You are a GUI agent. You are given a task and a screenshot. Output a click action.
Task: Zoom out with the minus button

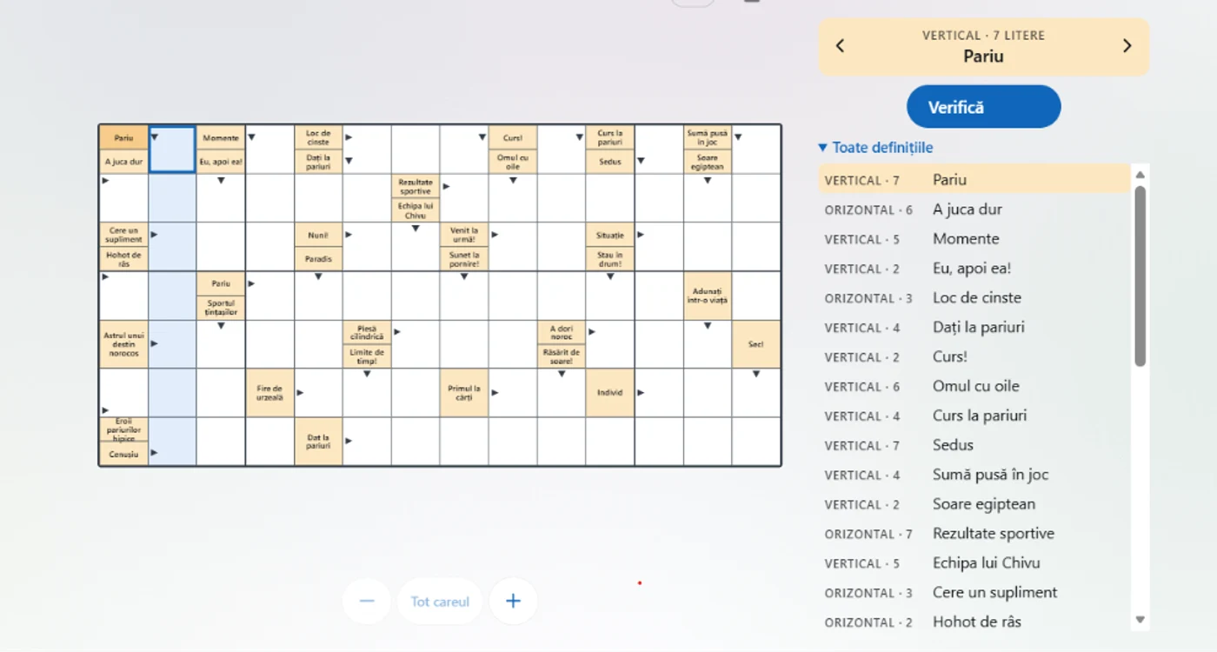[367, 601]
